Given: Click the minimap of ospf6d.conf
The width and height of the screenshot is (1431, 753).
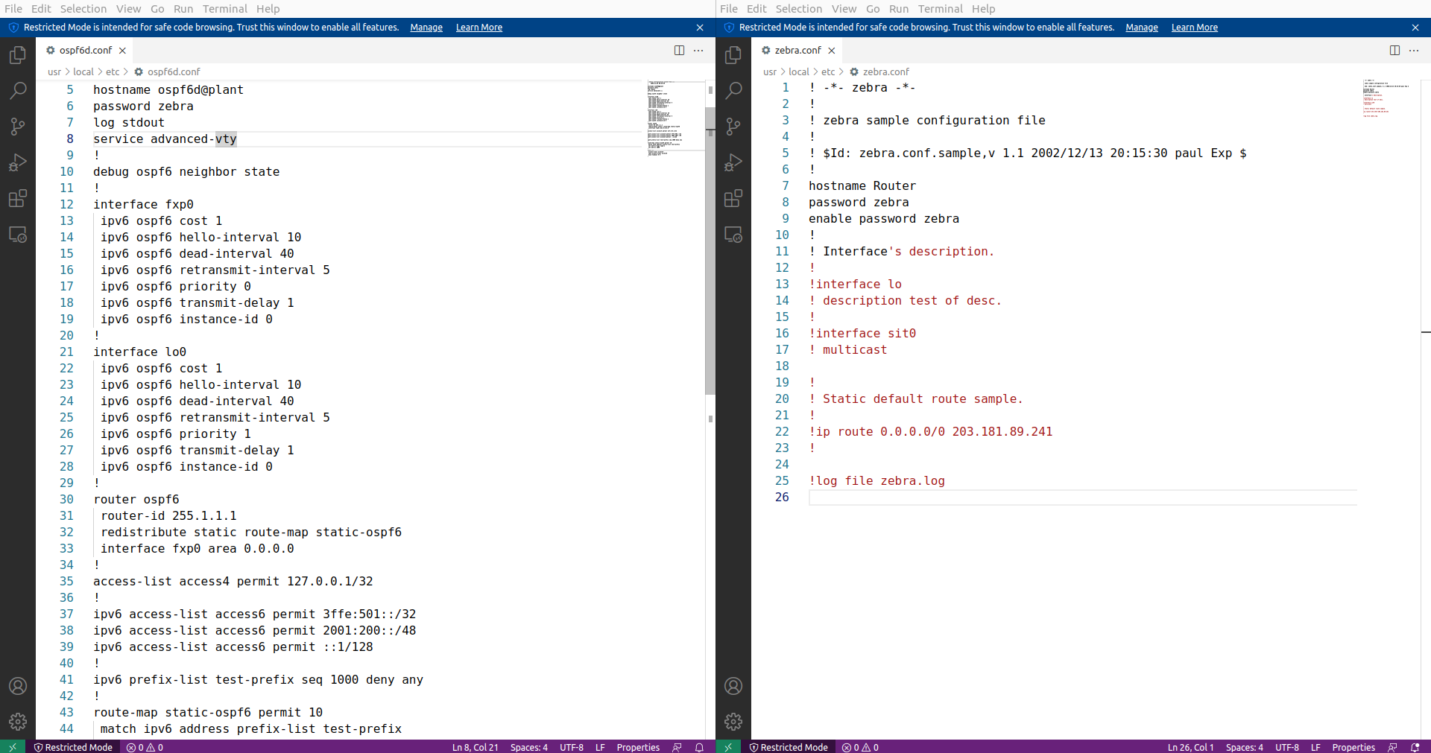Looking at the screenshot, I should click(x=675, y=115).
